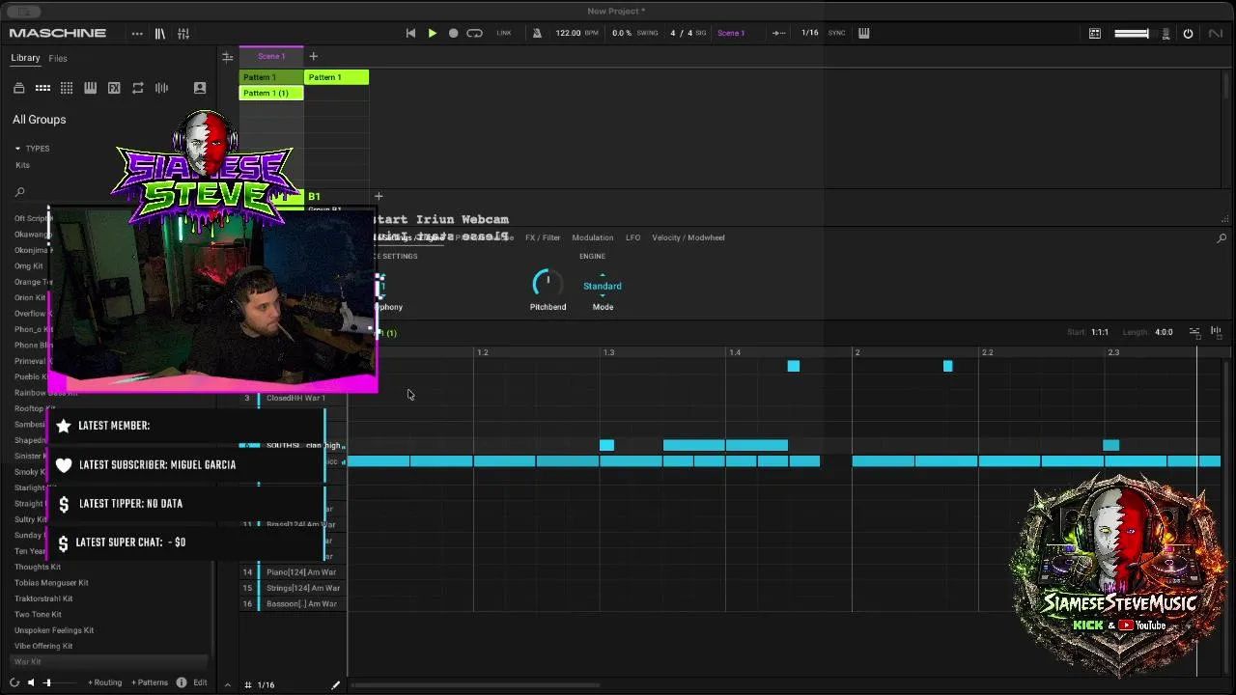Collapse the TYPES section
The height and width of the screenshot is (695, 1236).
(17, 149)
